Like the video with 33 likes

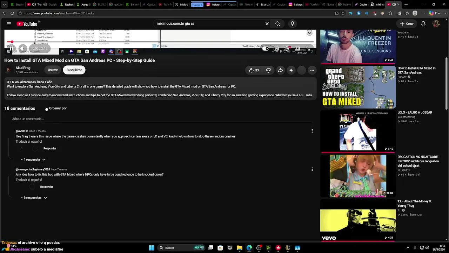(254, 70)
